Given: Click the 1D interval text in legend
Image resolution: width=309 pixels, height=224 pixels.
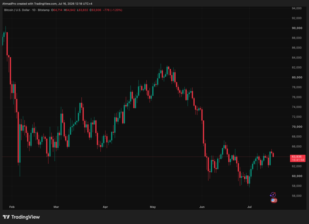Looking at the screenshot, I should tap(34, 10).
